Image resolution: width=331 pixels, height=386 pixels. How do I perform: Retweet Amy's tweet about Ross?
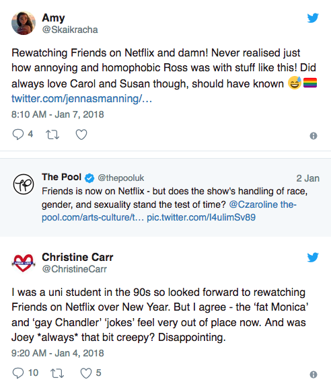52,134
